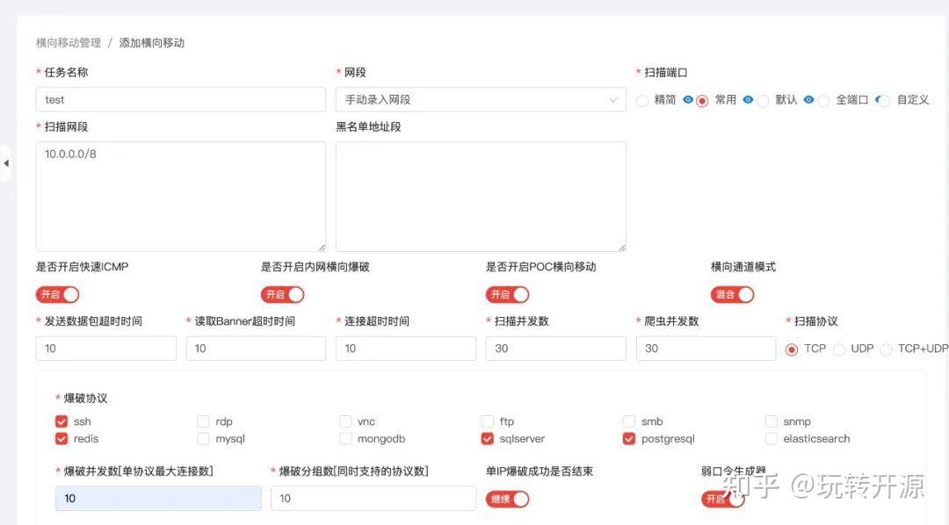Select the 全端口 port scan option
Screen dimensions: 949x525
(822, 100)
